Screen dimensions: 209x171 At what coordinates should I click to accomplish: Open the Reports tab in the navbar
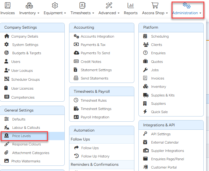click(x=131, y=13)
